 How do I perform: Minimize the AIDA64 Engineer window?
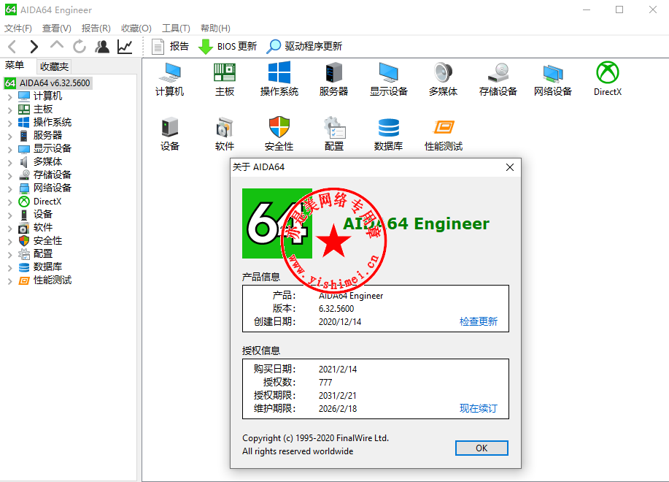587,9
